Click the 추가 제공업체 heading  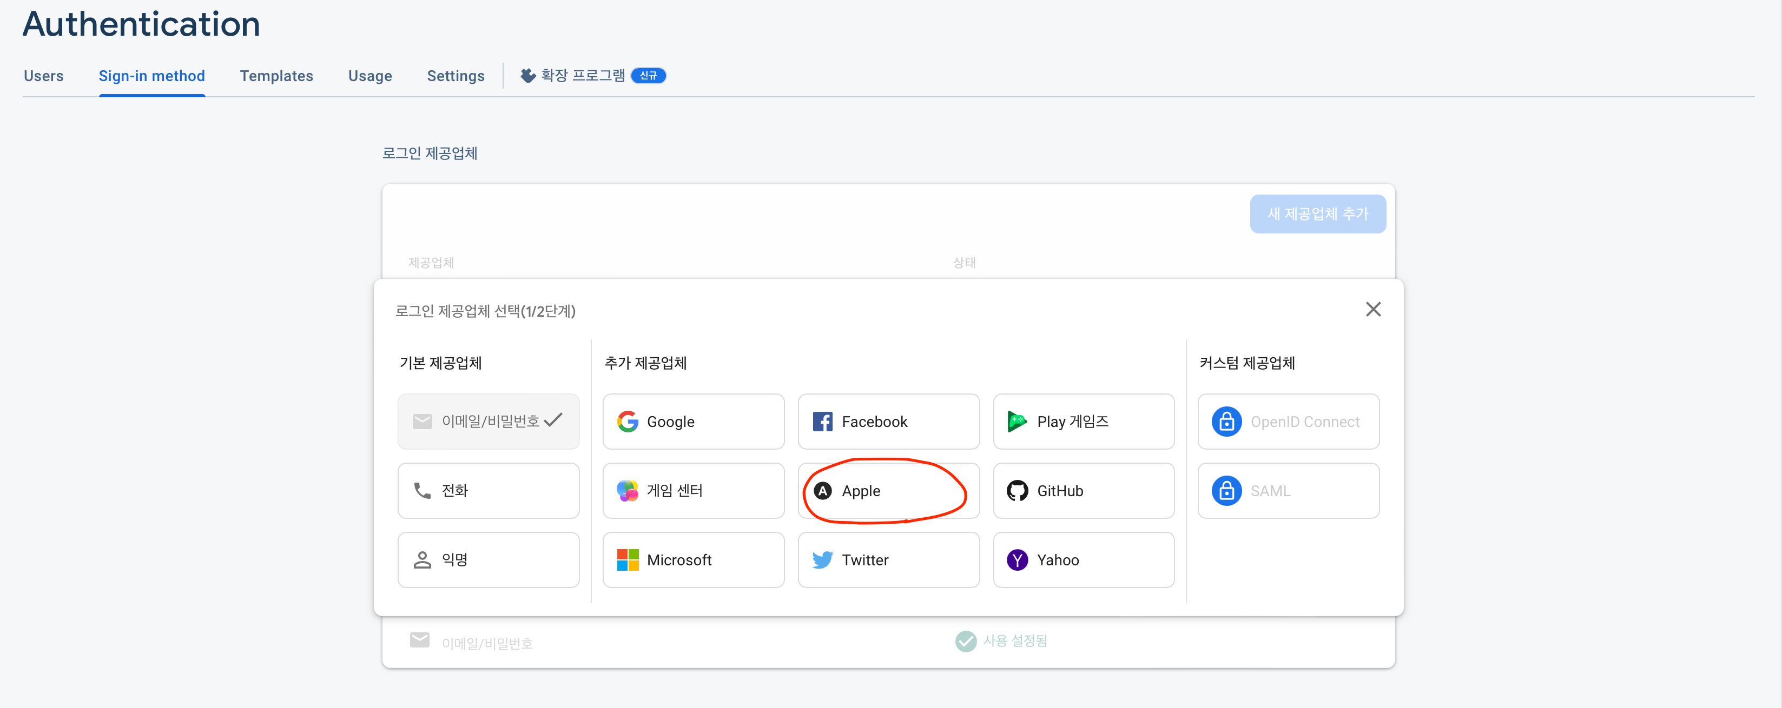pyautogui.click(x=645, y=363)
